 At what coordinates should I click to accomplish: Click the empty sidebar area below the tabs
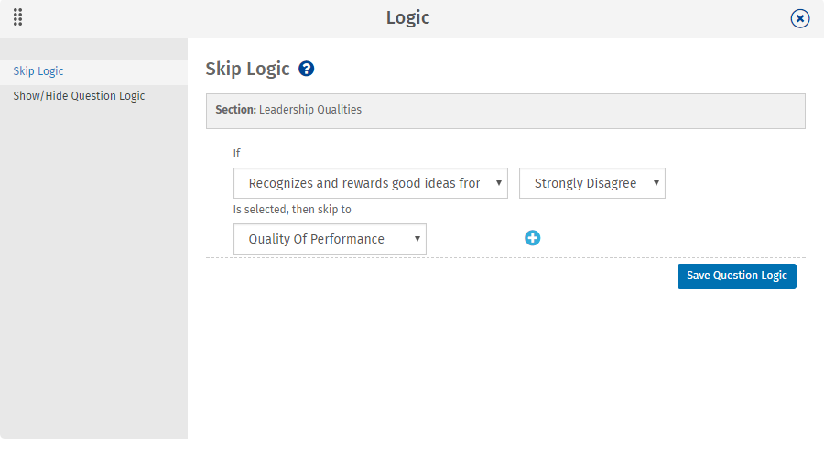click(x=92, y=275)
